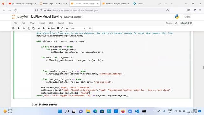Click the pencil edit mode indicator
204x115 pixels.
point(176,23)
